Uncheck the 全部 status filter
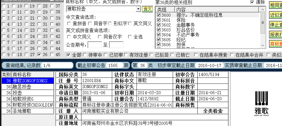Viewport: 282px width, 126px height. coord(68,55)
